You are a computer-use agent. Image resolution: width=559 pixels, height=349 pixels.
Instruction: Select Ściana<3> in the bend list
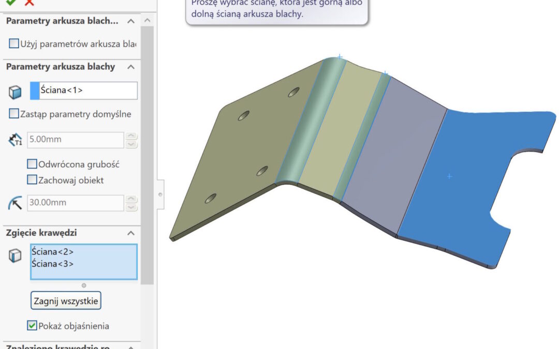click(52, 264)
